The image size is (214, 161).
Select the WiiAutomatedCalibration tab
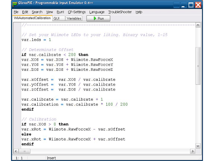[x=32, y=18]
